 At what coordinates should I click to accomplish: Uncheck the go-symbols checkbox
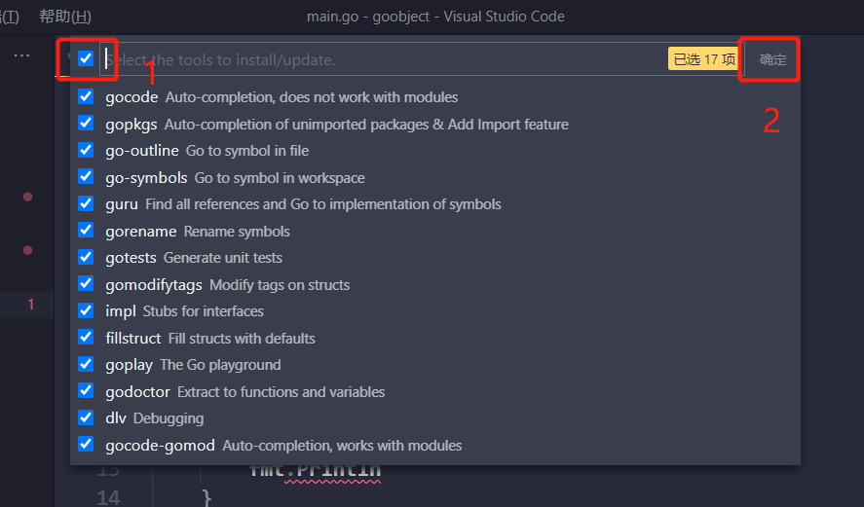click(86, 177)
